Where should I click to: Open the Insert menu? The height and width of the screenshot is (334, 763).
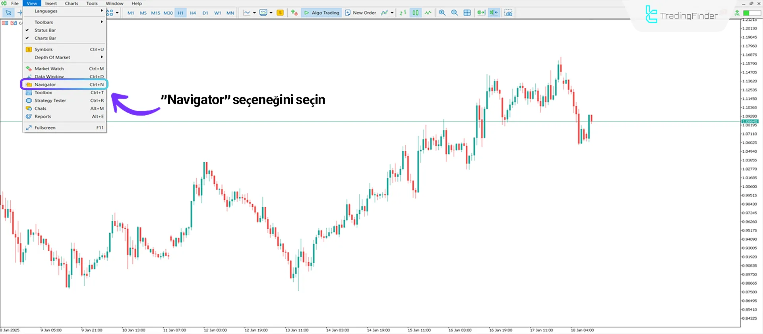[51, 3]
